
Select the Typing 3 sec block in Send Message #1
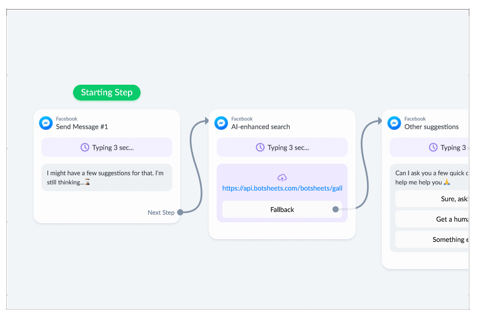(x=107, y=147)
